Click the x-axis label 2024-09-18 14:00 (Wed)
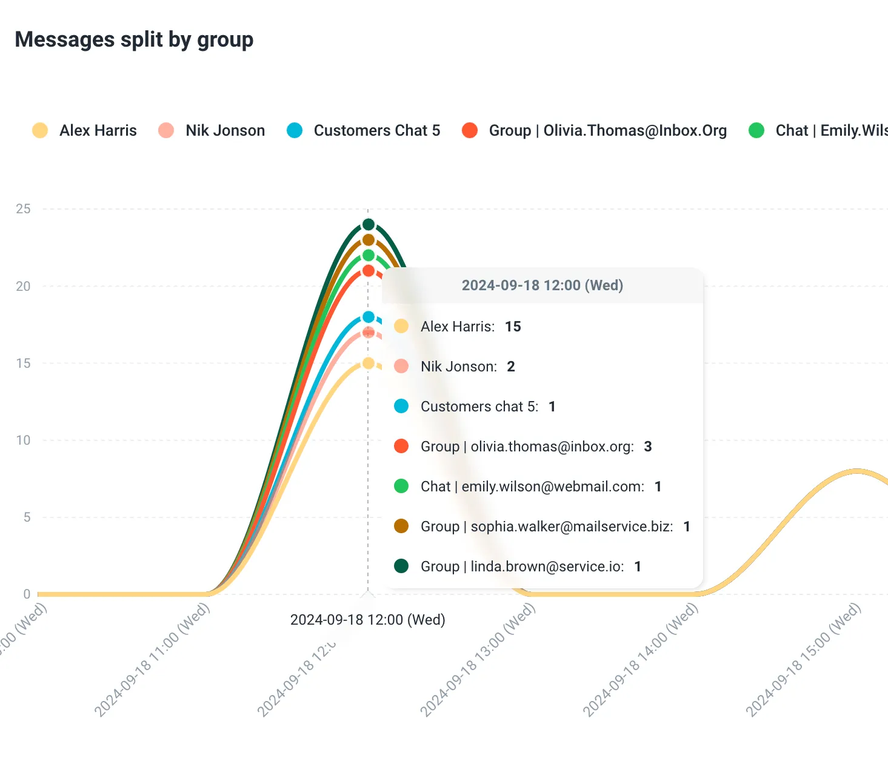The image size is (888, 761). 641,660
